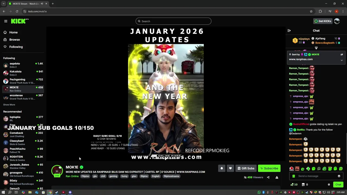Open the grossgore channel
Viewport: 347px width, 195px height.
click(x=23, y=174)
